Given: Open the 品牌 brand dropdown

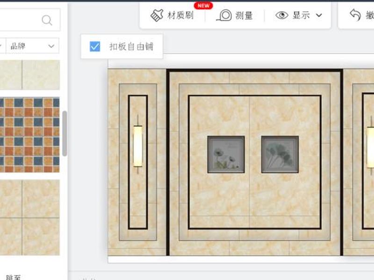Looking at the screenshot, I should (x=32, y=46).
